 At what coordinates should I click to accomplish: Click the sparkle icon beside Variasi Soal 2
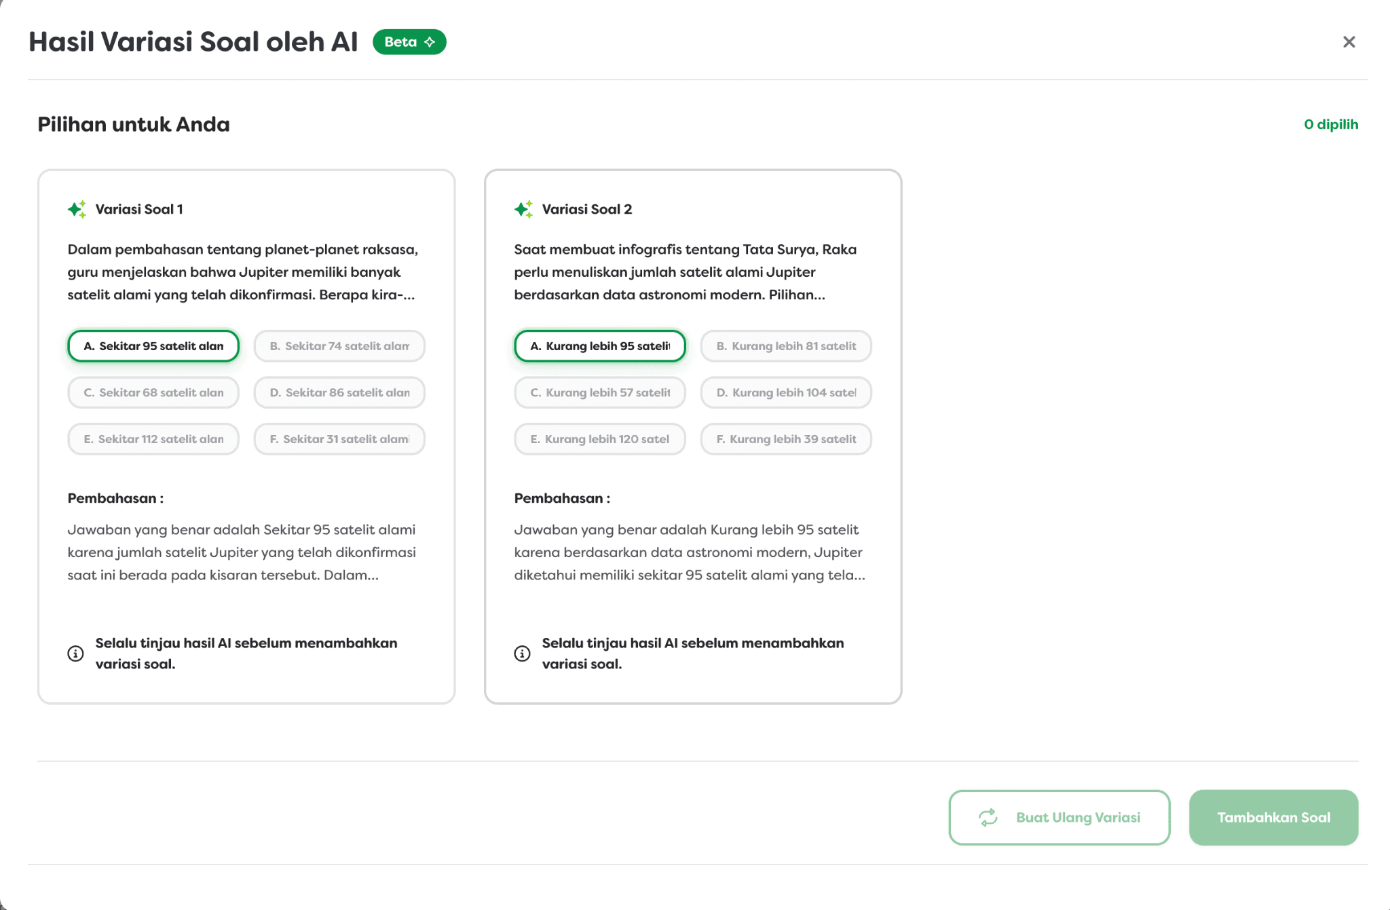(x=523, y=209)
